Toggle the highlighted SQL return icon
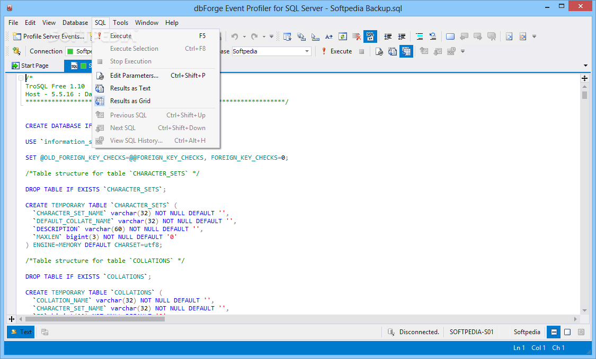Viewport: 596px width, 359px height. pyautogui.click(x=370, y=36)
